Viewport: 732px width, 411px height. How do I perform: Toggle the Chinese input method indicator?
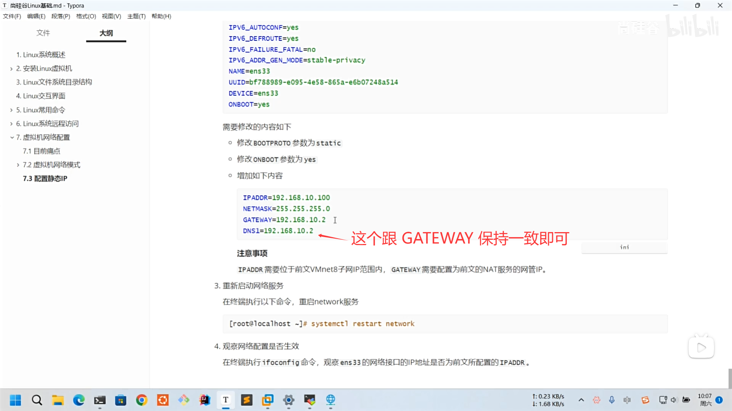click(627, 400)
